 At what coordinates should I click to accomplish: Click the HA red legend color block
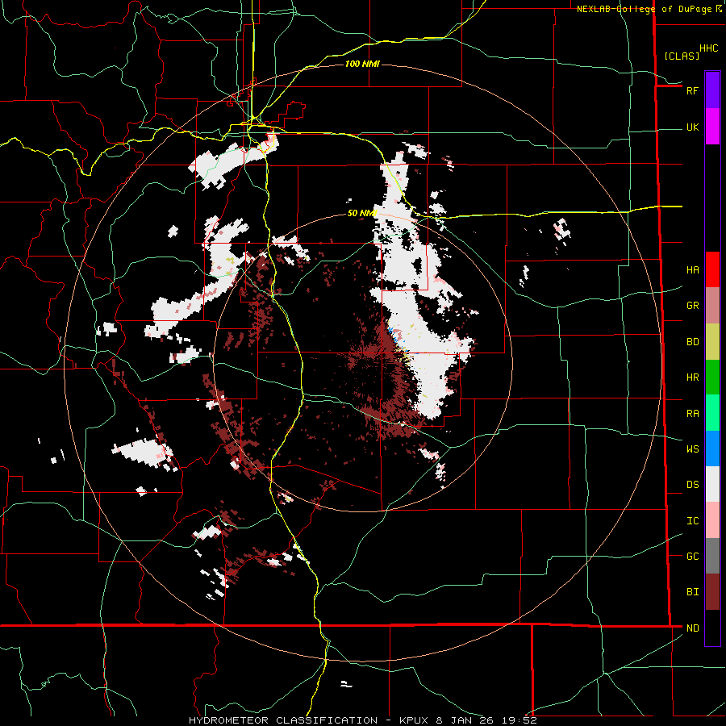tap(712, 269)
